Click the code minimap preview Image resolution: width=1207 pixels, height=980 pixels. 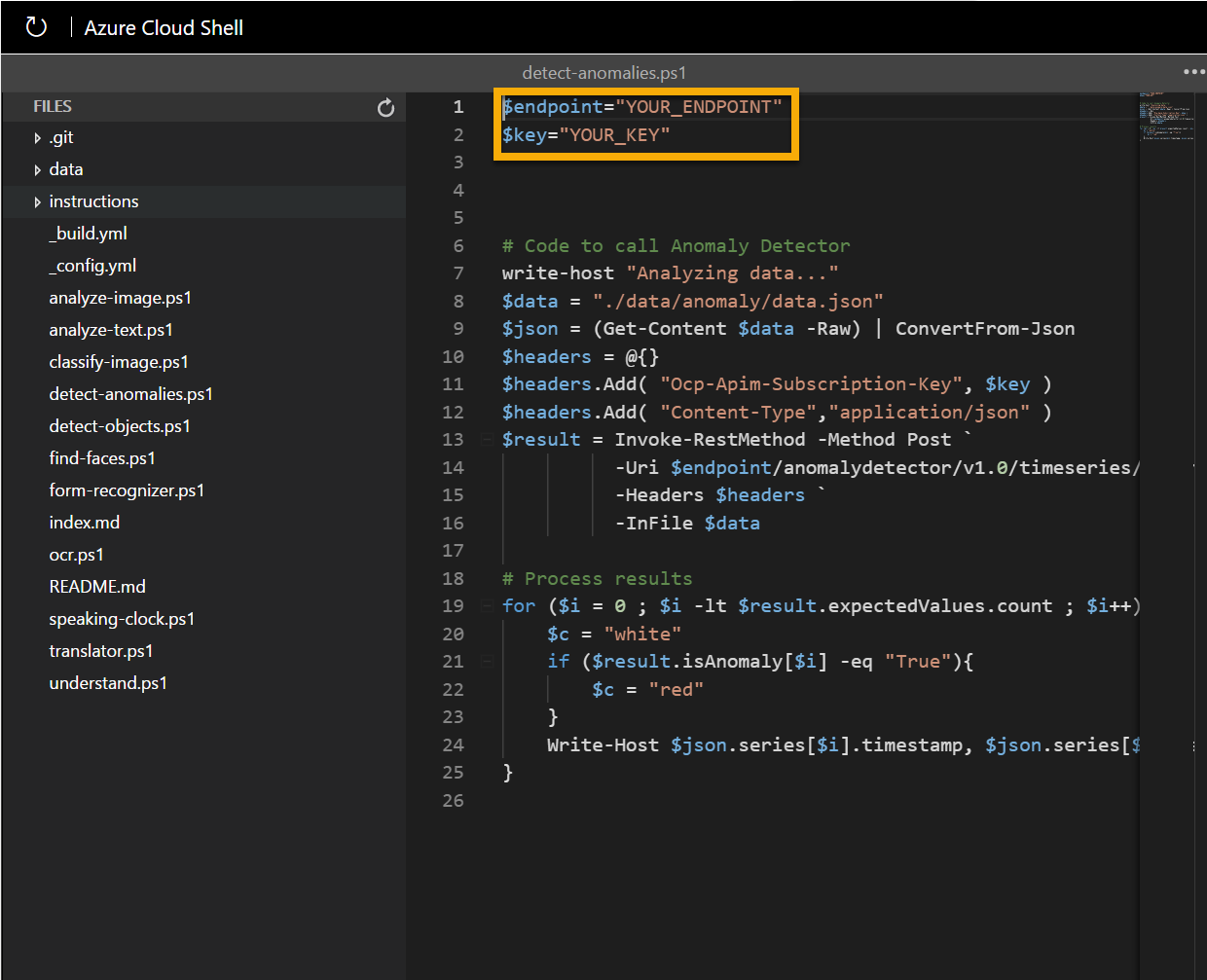(1166, 117)
